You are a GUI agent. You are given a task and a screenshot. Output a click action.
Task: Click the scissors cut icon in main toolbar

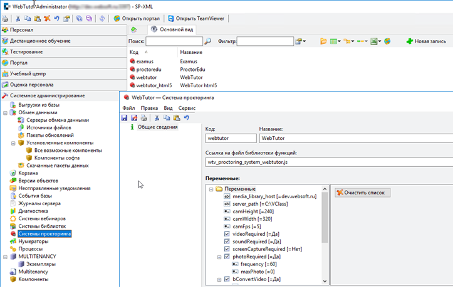[x=18, y=19]
